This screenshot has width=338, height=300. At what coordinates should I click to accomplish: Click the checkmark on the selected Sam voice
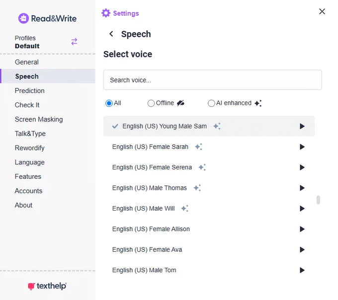click(x=115, y=126)
